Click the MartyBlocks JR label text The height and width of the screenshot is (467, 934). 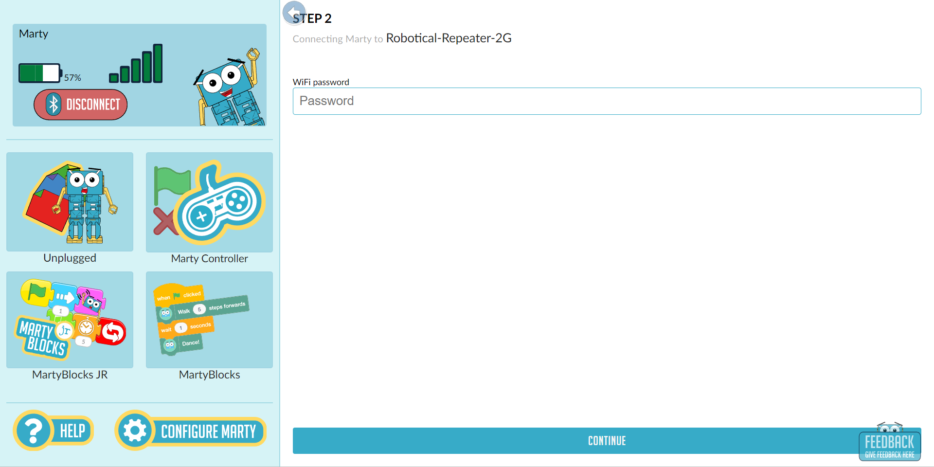pos(70,375)
